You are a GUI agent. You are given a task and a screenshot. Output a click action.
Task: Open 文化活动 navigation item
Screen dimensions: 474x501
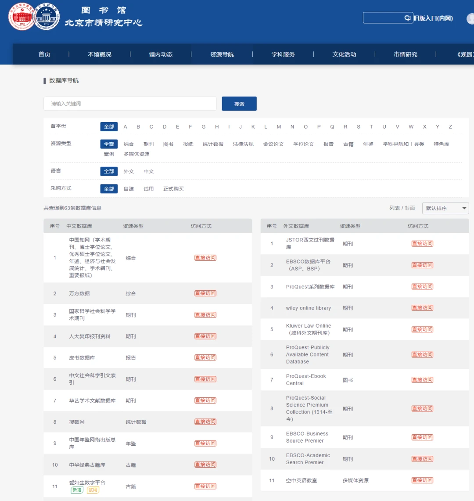click(x=345, y=54)
